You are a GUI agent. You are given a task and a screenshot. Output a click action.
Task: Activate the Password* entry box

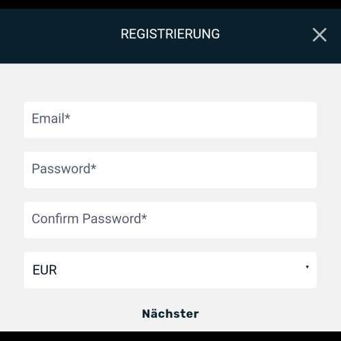pos(170,170)
